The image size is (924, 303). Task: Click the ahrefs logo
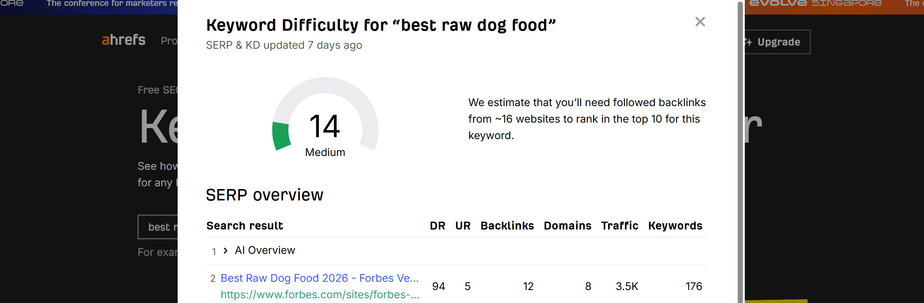pos(124,40)
